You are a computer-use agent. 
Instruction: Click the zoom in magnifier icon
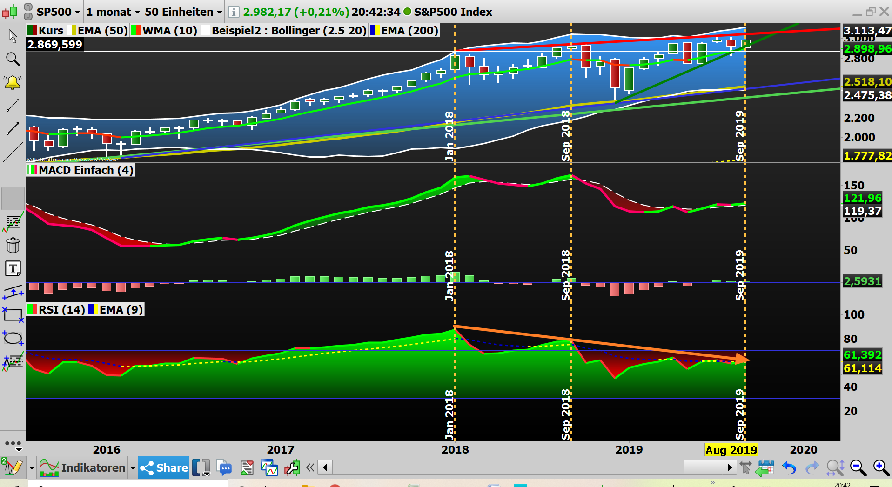[x=881, y=467]
